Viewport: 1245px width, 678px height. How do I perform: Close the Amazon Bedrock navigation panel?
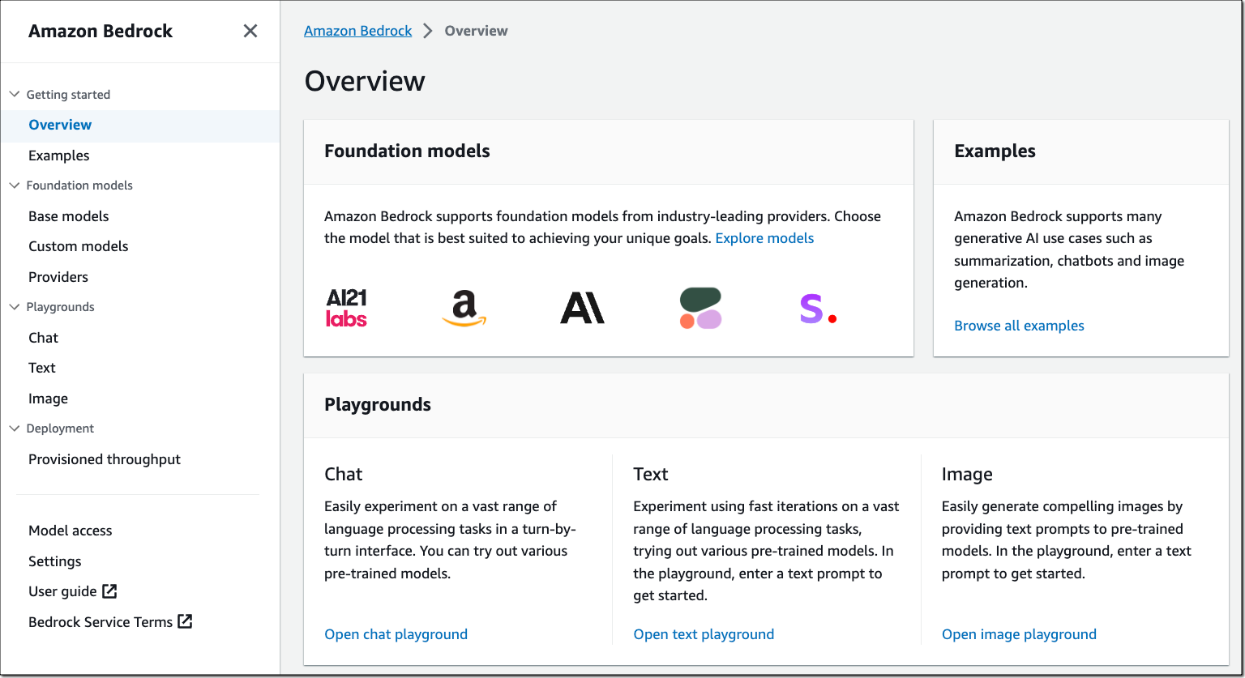pos(250,31)
